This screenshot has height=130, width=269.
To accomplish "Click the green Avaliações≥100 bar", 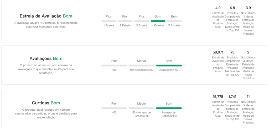I will 169,66.
